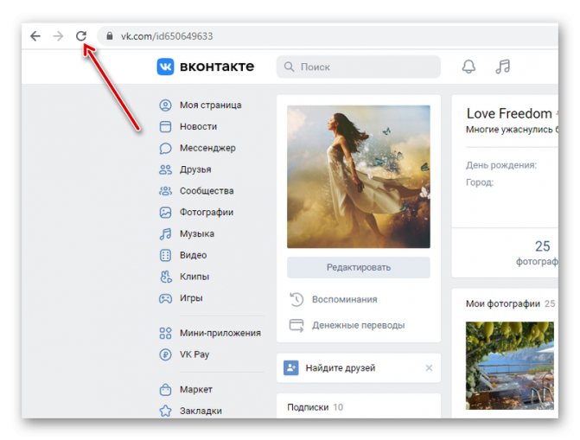Click the browser address bar URL
The width and height of the screenshot is (580, 440).
(x=166, y=36)
